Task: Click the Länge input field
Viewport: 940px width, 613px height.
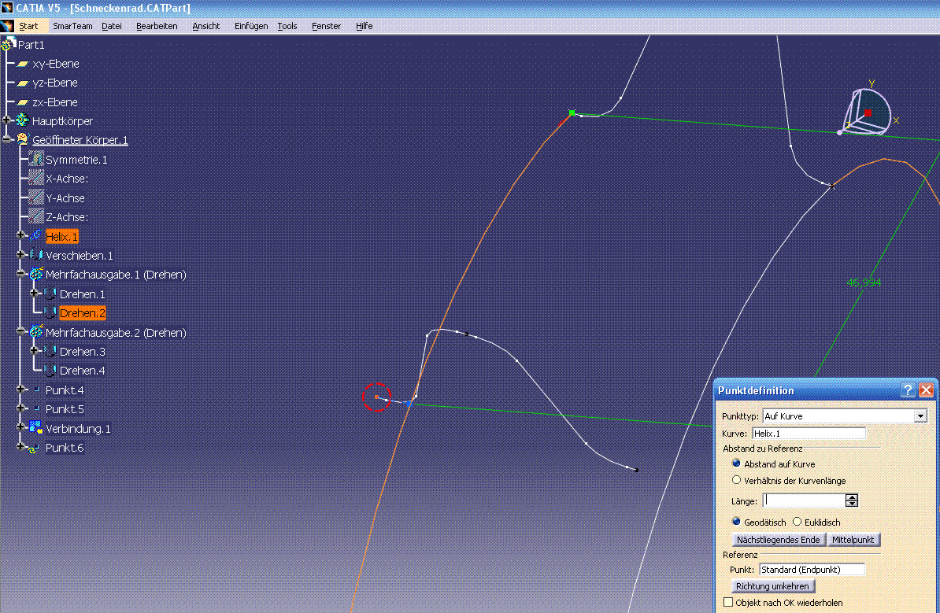Action: coord(803,500)
